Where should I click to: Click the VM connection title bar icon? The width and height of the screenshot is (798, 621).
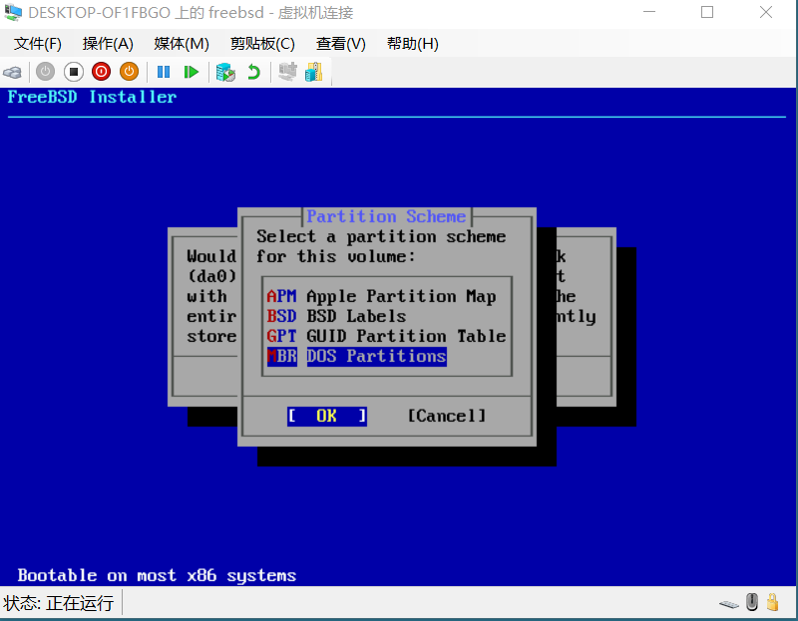13,12
